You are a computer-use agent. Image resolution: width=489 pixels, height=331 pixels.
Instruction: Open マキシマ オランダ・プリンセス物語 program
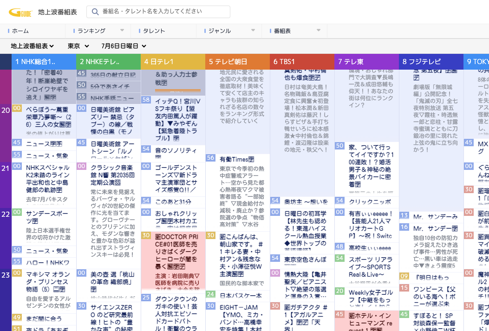pyautogui.click(x=44, y=291)
